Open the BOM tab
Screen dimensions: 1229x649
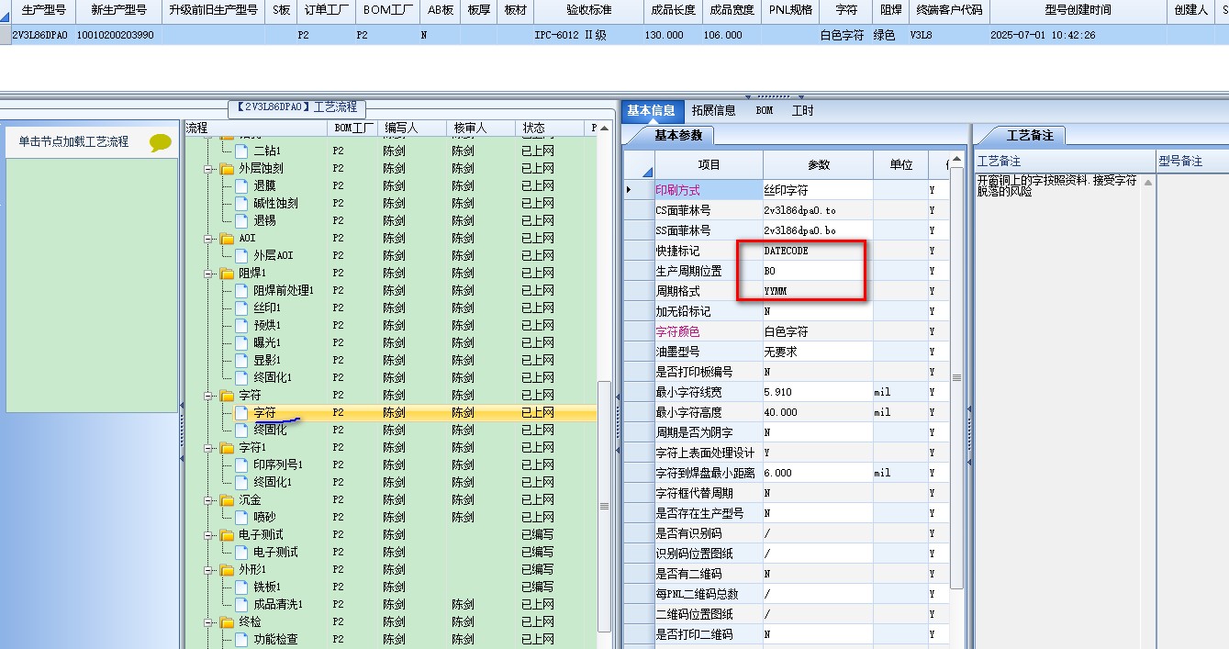(765, 110)
